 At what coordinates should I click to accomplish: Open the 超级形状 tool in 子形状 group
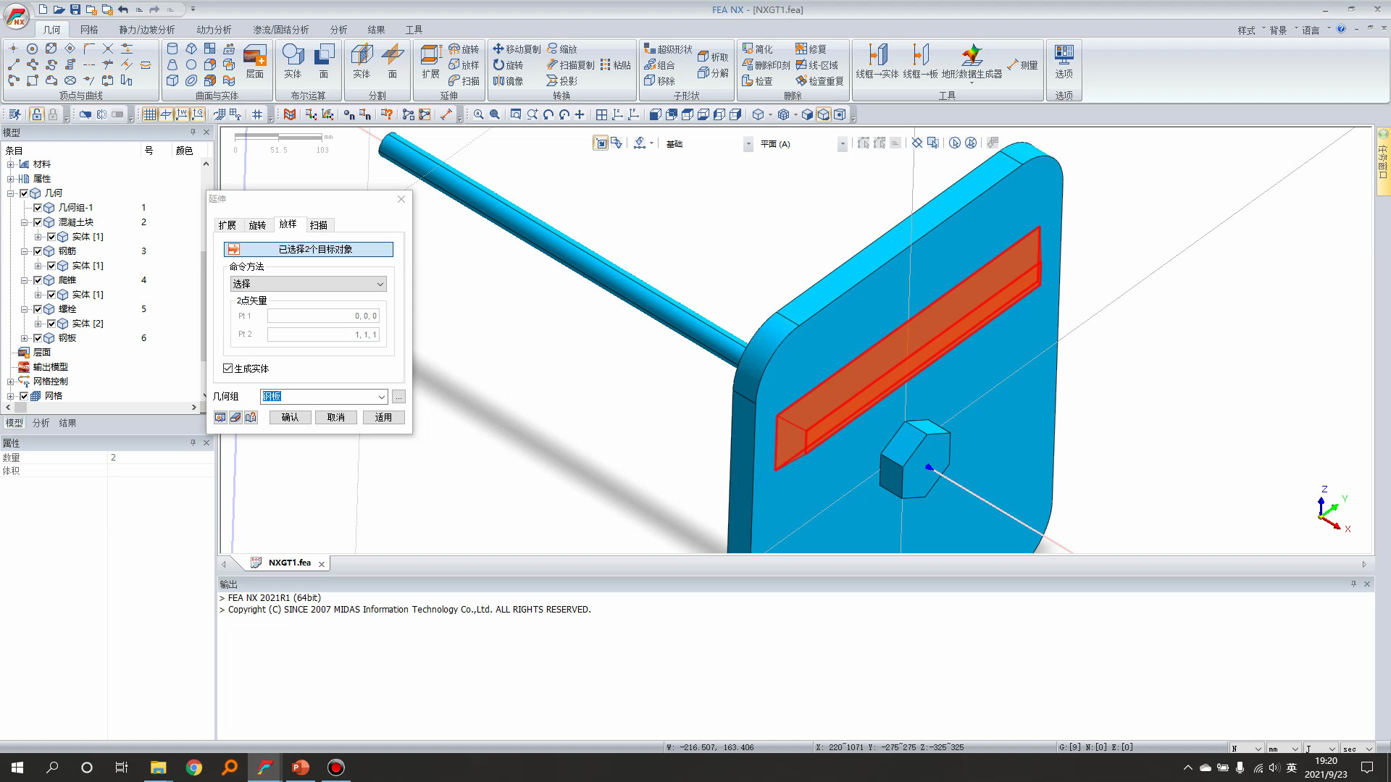[x=669, y=49]
